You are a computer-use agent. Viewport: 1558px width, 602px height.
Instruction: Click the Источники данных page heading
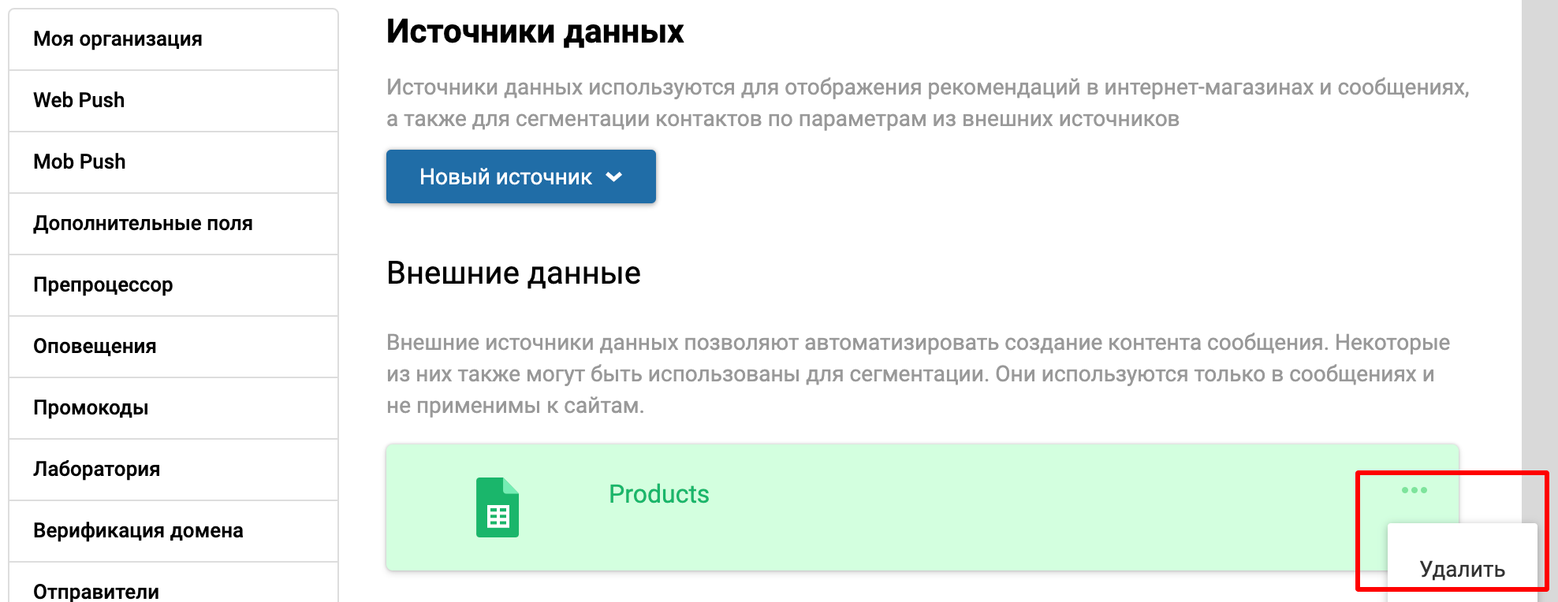tap(535, 32)
